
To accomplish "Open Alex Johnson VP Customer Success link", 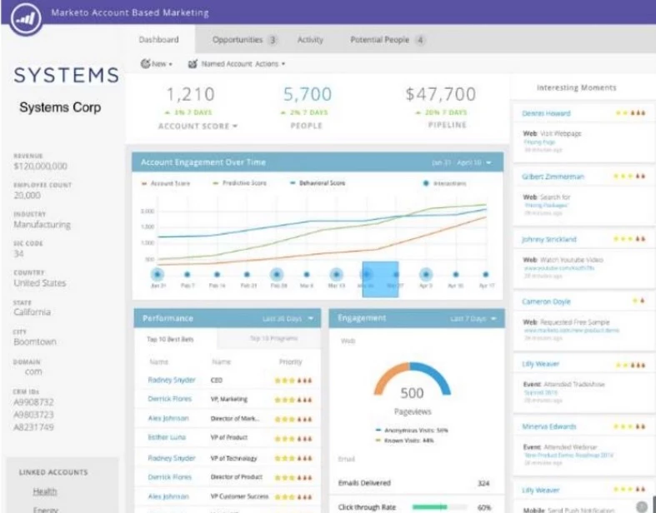I will pyautogui.click(x=168, y=496).
